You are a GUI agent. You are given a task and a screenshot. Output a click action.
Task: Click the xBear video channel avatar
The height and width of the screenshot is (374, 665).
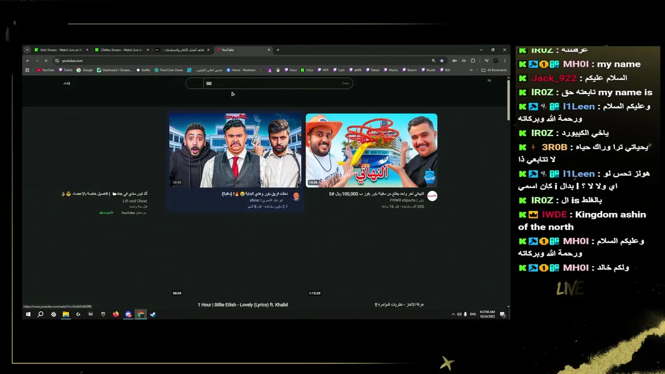click(296, 196)
